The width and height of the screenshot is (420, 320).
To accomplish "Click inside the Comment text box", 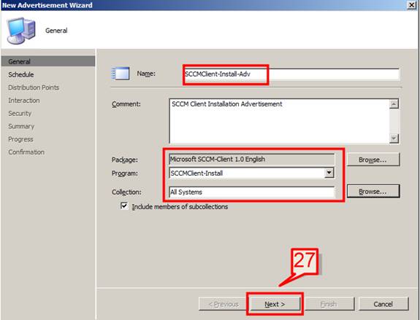I will coord(279,121).
